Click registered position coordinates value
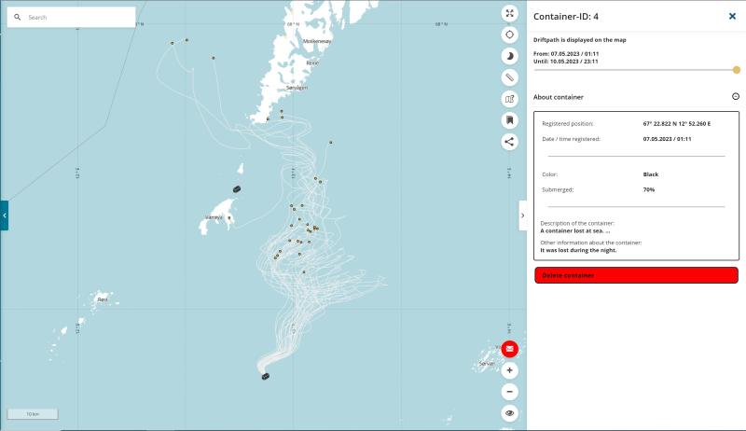The image size is (746, 431). tap(677, 124)
